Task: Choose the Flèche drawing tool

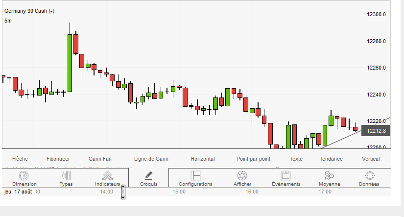Action: [x=20, y=159]
